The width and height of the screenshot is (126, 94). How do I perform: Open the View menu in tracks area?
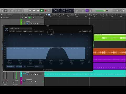click(40, 15)
